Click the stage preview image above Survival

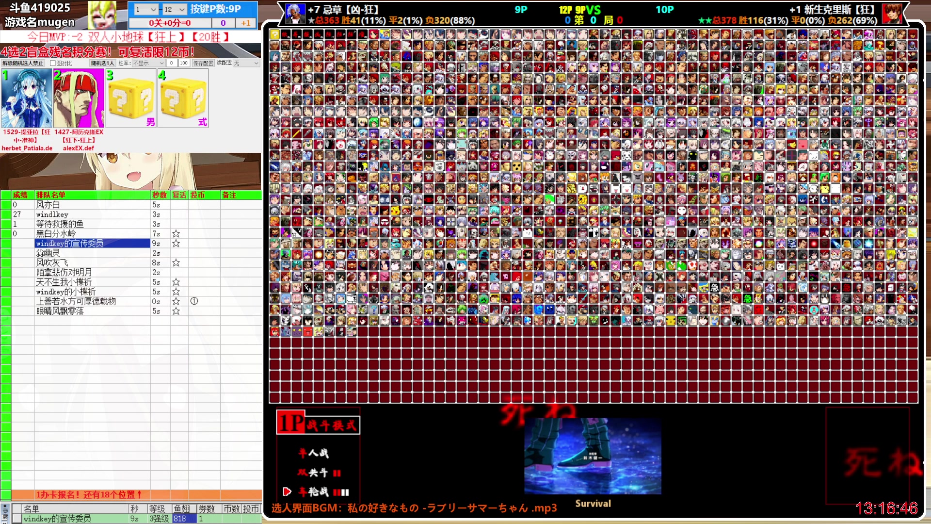click(593, 456)
